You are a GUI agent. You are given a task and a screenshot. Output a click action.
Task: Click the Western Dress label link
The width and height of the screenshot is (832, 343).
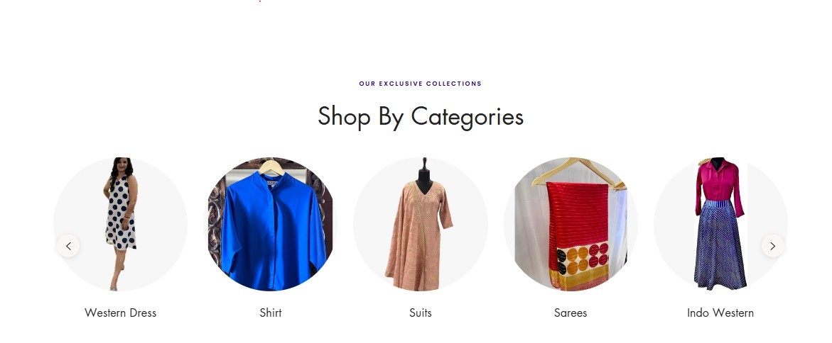pyautogui.click(x=121, y=313)
